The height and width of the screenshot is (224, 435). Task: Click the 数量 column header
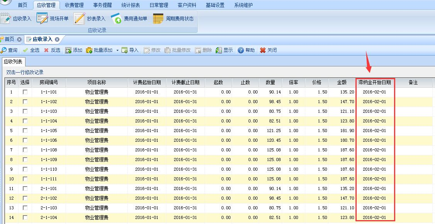271,82
